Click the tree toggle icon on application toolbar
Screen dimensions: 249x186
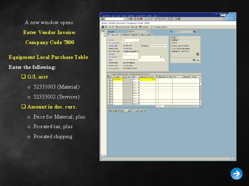point(106,27)
